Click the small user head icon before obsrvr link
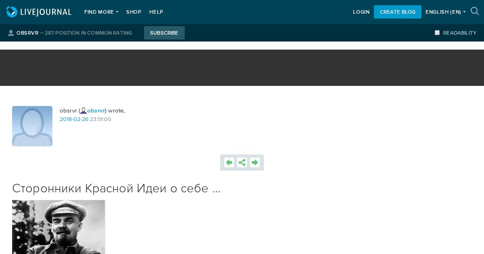Image resolution: width=484 pixels, height=254 pixels. coord(83,110)
